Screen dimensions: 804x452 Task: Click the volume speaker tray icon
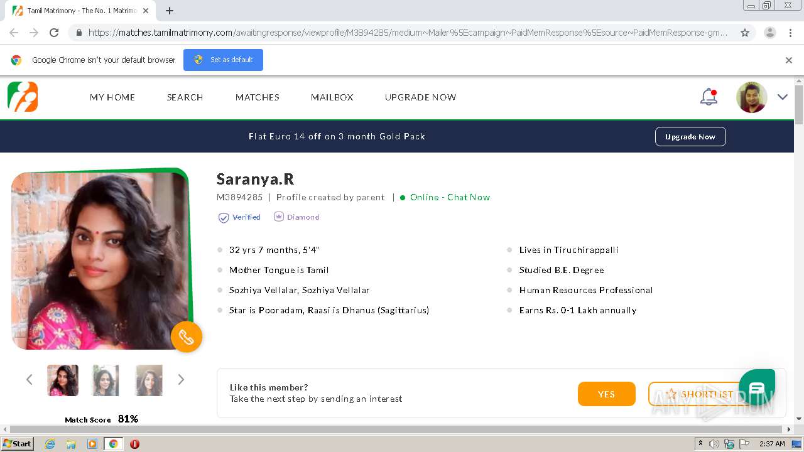coord(714,444)
